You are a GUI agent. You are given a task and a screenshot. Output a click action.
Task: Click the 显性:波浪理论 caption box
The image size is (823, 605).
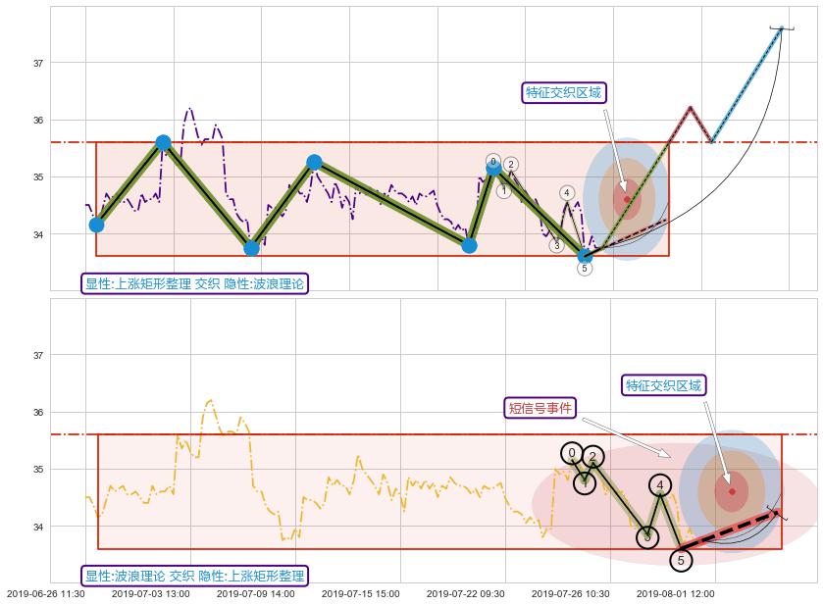[x=194, y=576]
